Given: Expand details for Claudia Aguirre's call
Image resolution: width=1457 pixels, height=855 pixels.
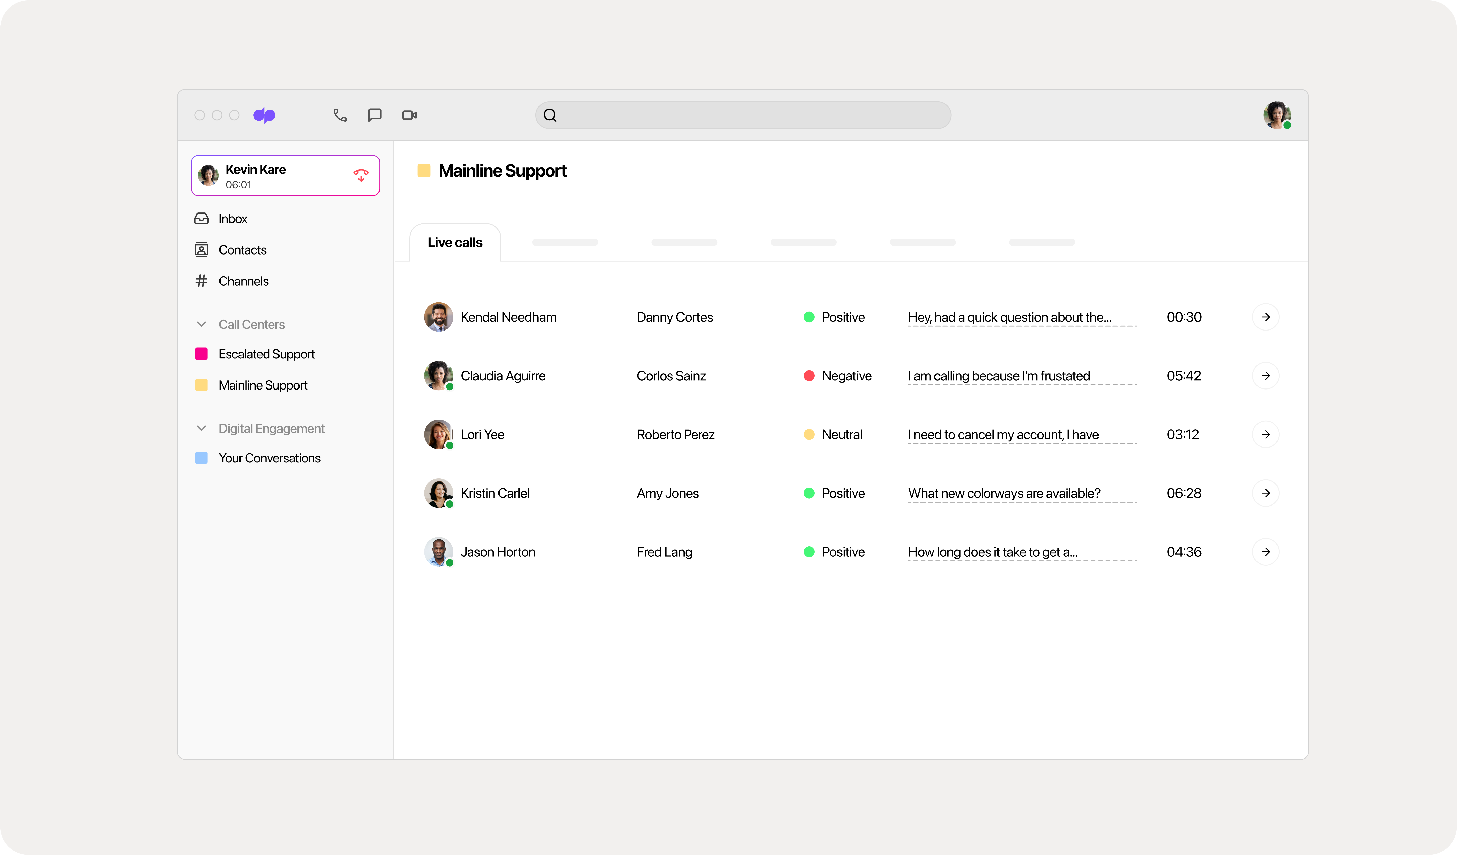Looking at the screenshot, I should [1266, 375].
